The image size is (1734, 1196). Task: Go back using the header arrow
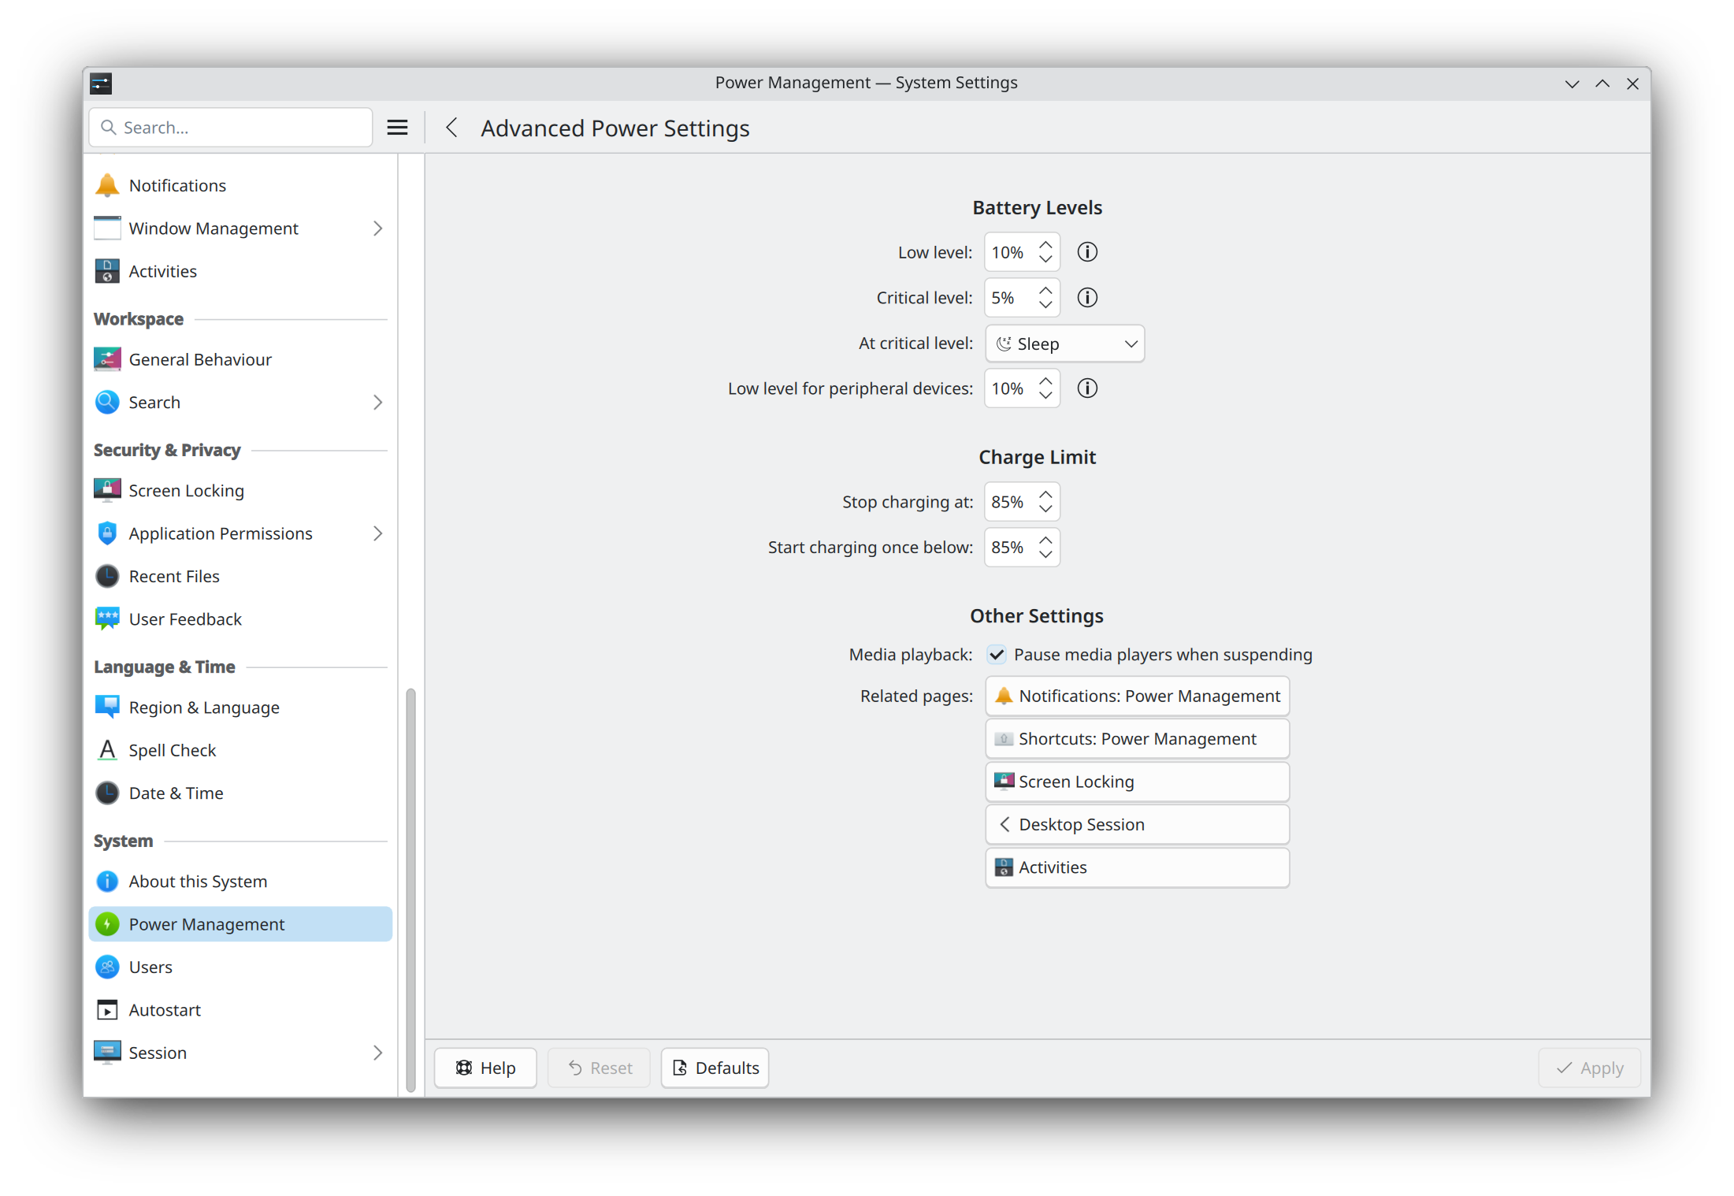click(x=451, y=128)
